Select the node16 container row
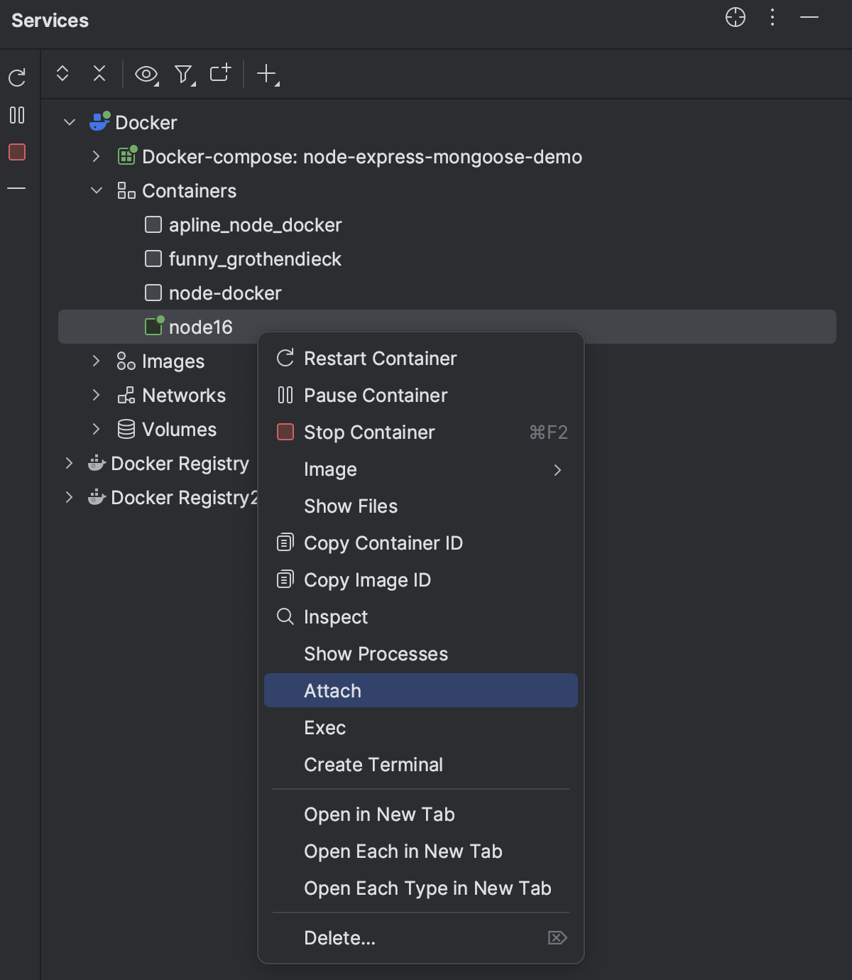The height and width of the screenshot is (980, 852). pos(201,327)
